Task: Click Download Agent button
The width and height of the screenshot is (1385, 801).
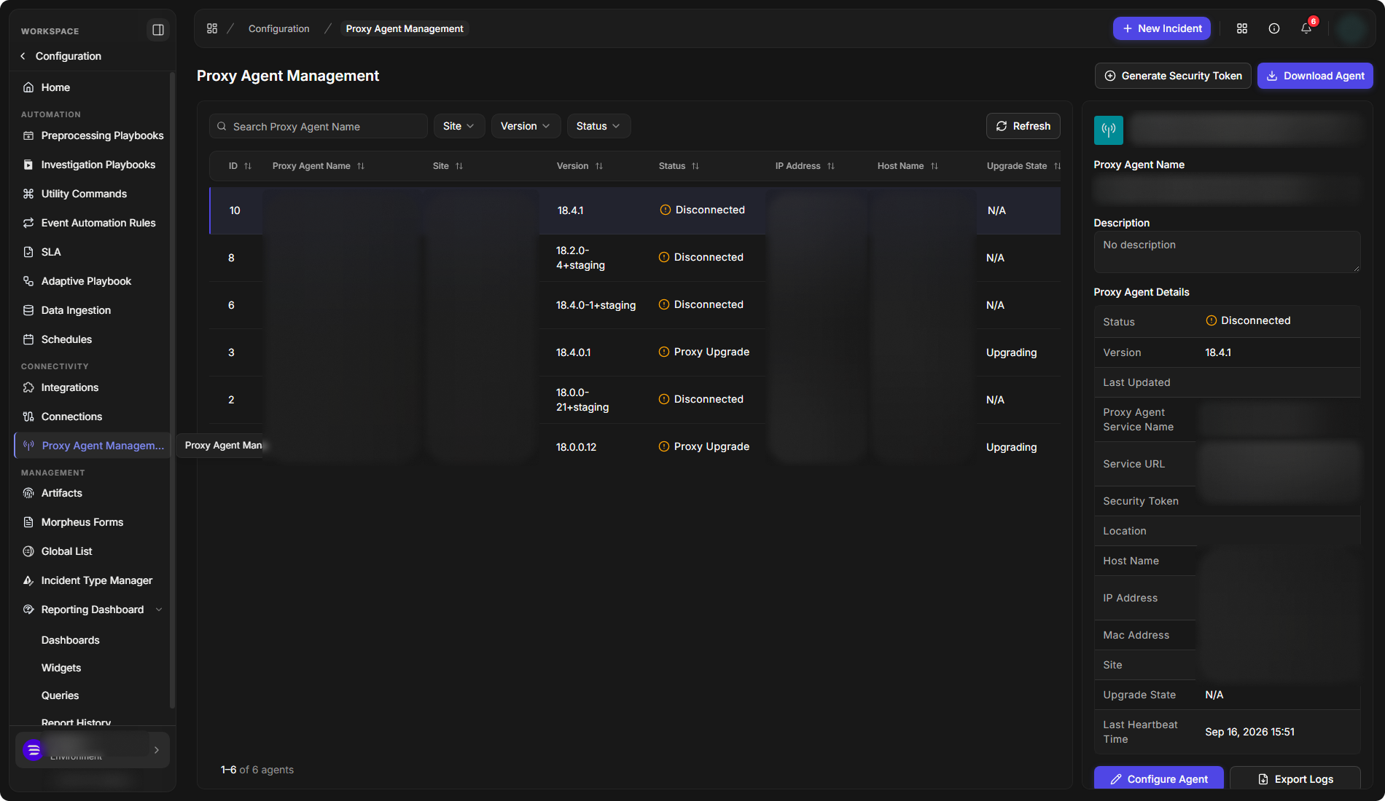Action: point(1315,76)
